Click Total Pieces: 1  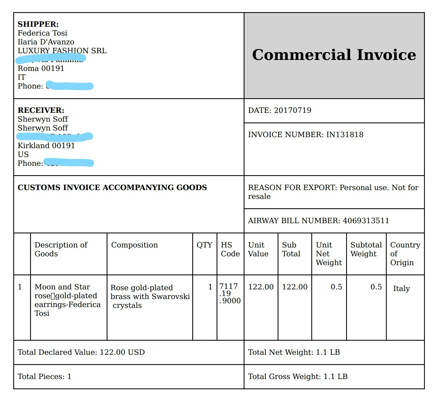(x=44, y=377)
